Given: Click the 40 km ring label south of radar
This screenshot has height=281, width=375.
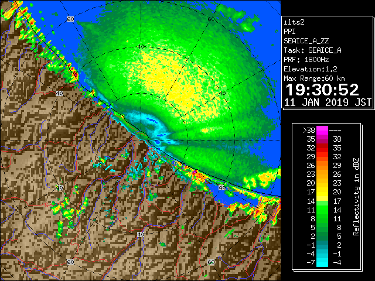Looking at the screenshot, I should pos(141,234).
